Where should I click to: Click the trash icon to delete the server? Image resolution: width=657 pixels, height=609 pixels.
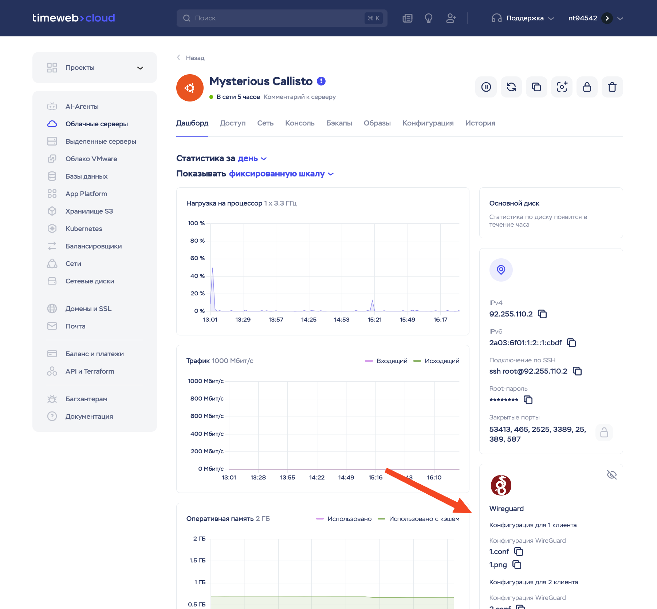612,87
